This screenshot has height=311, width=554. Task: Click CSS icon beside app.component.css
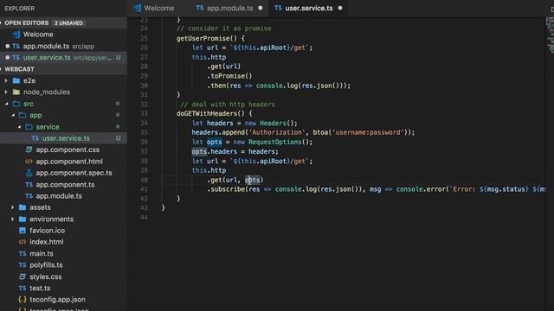pos(29,149)
